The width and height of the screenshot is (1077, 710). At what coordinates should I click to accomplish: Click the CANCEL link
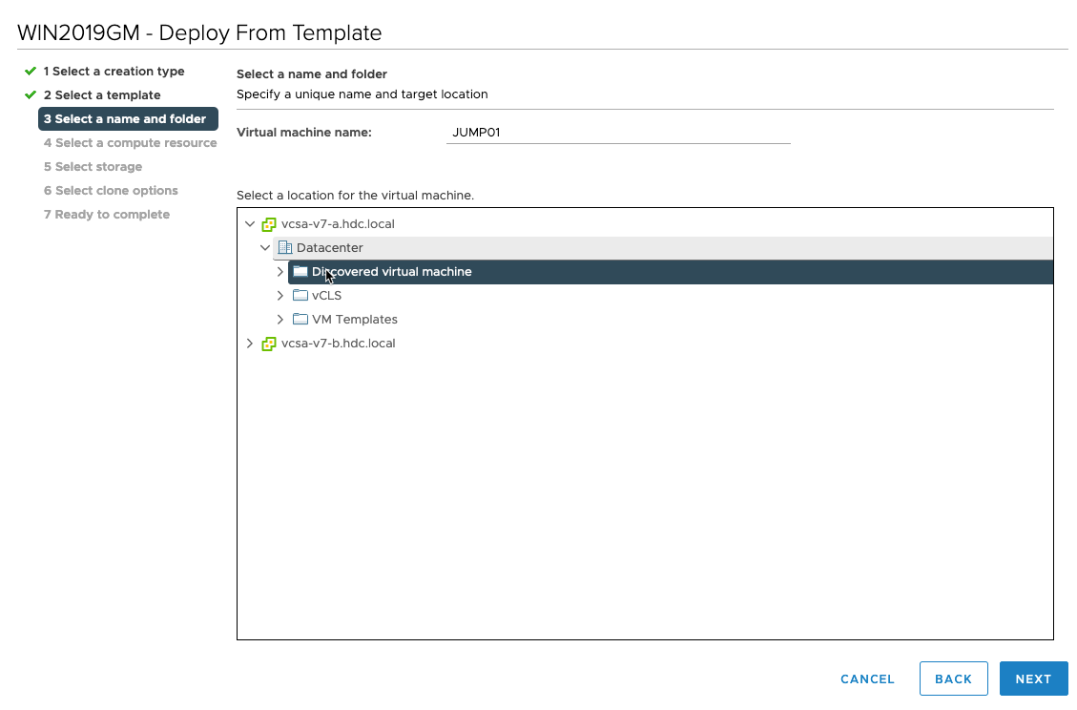click(x=866, y=679)
